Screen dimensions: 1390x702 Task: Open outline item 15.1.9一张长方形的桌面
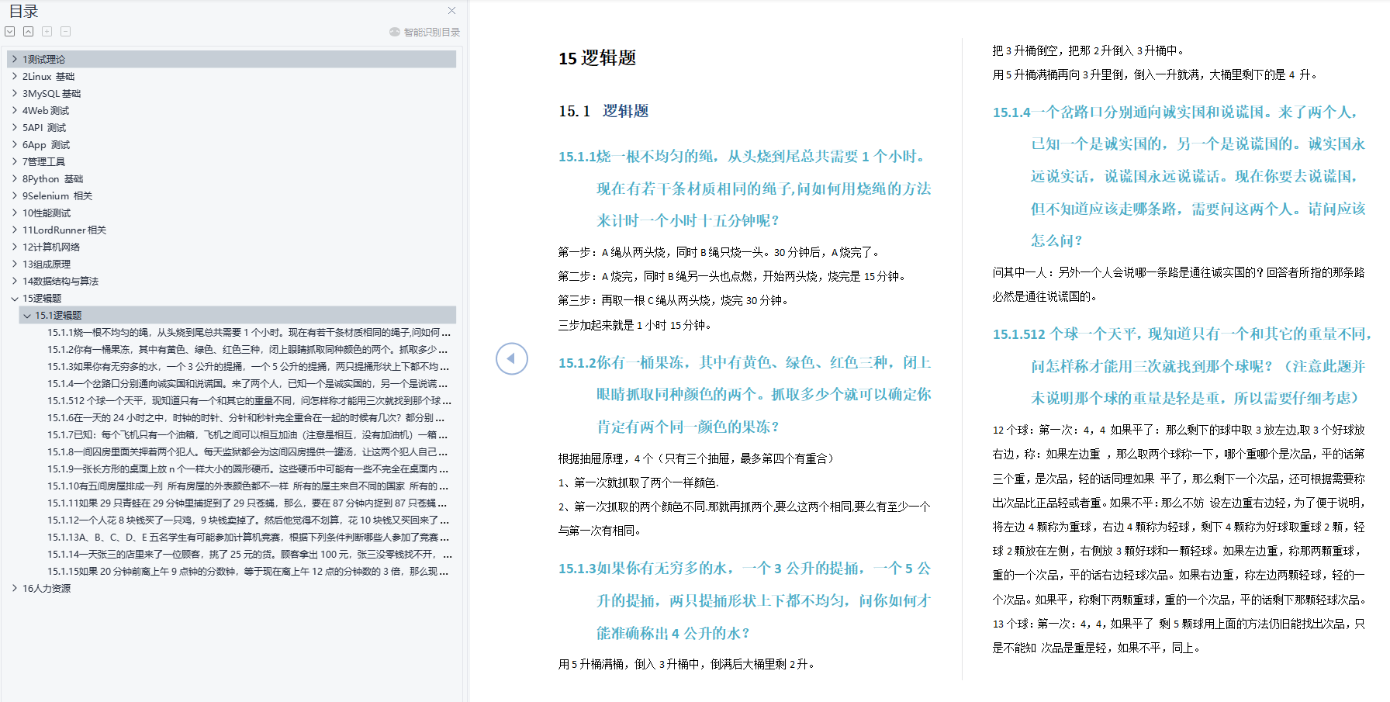(248, 469)
